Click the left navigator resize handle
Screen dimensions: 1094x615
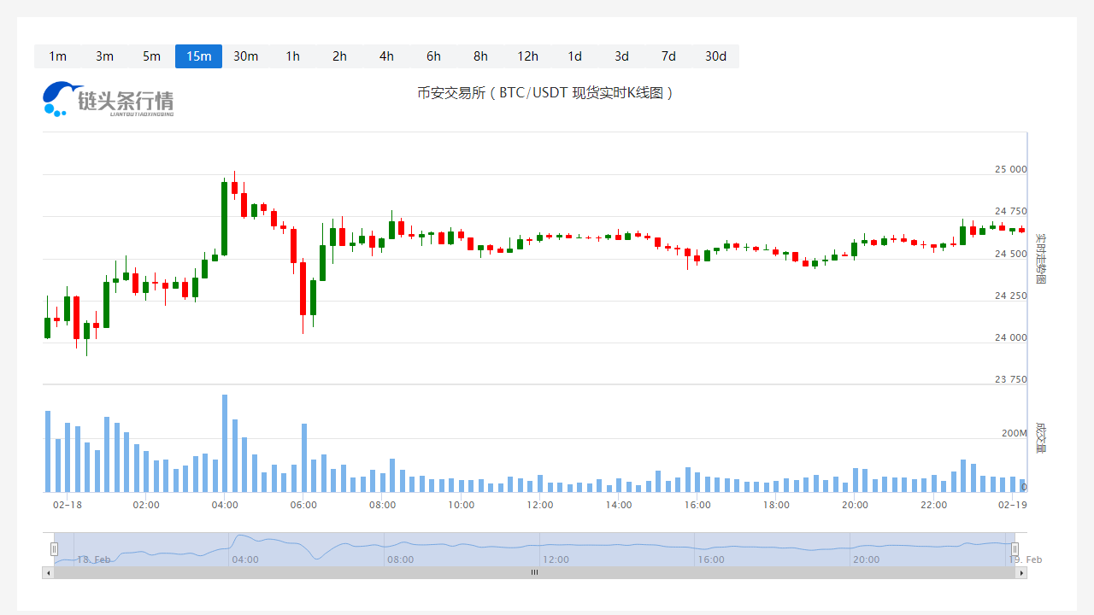55,548
